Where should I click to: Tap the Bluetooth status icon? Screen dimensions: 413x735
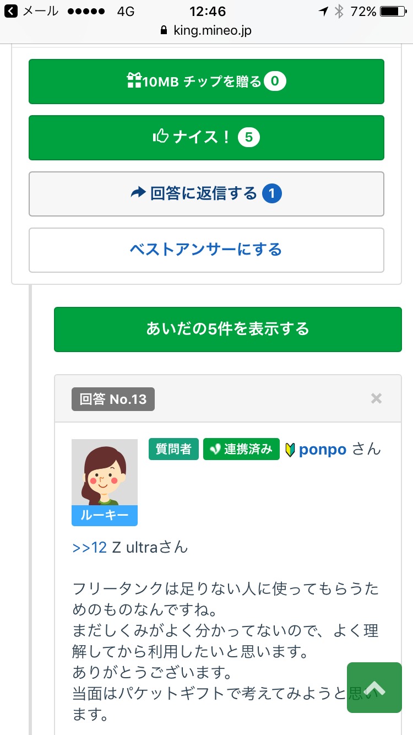339,11
